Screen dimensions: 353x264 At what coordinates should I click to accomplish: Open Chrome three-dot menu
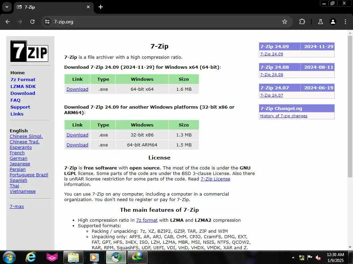click(345, 22)
